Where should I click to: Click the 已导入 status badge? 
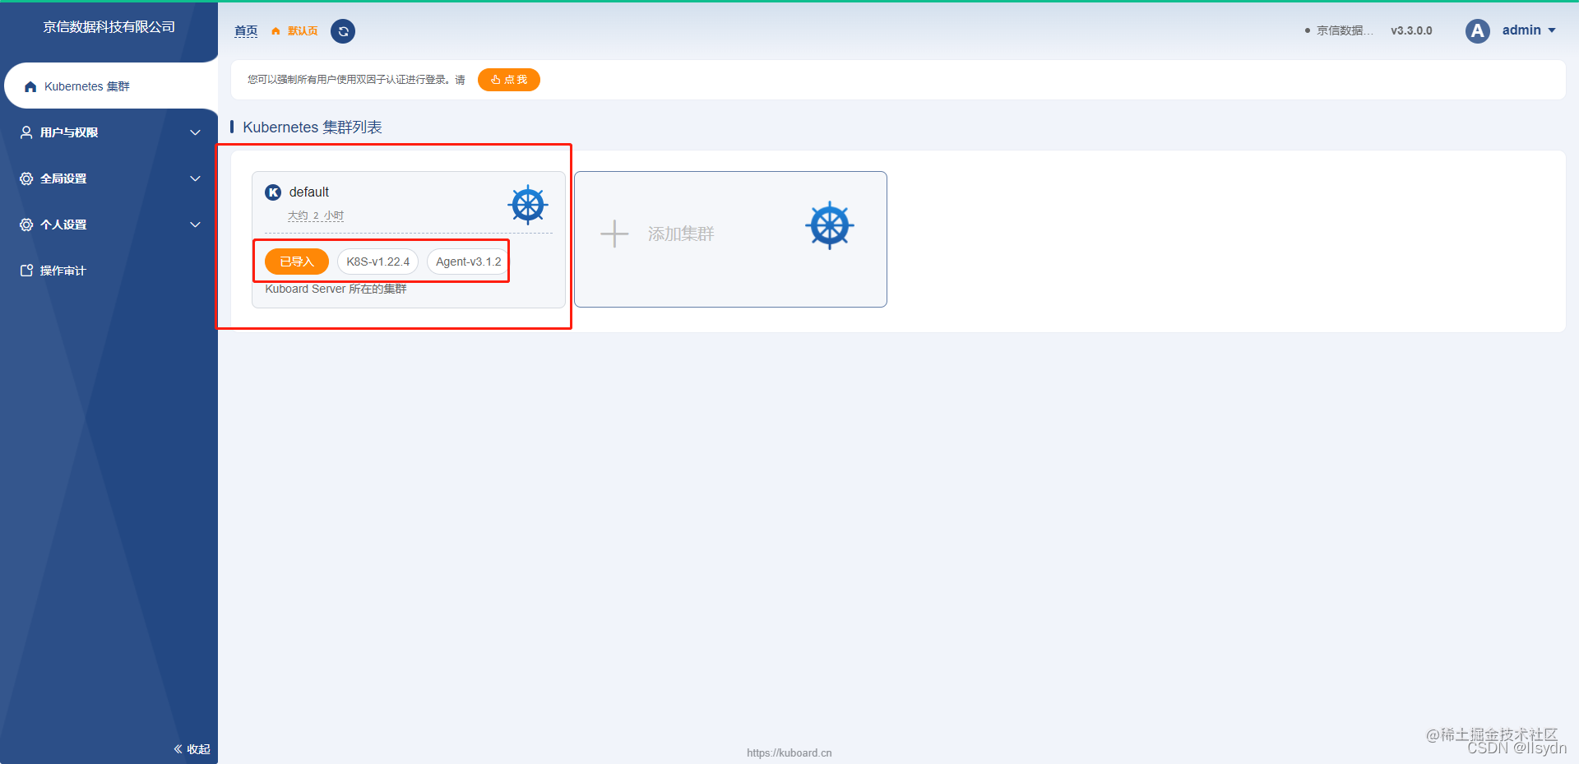point(297,262)
